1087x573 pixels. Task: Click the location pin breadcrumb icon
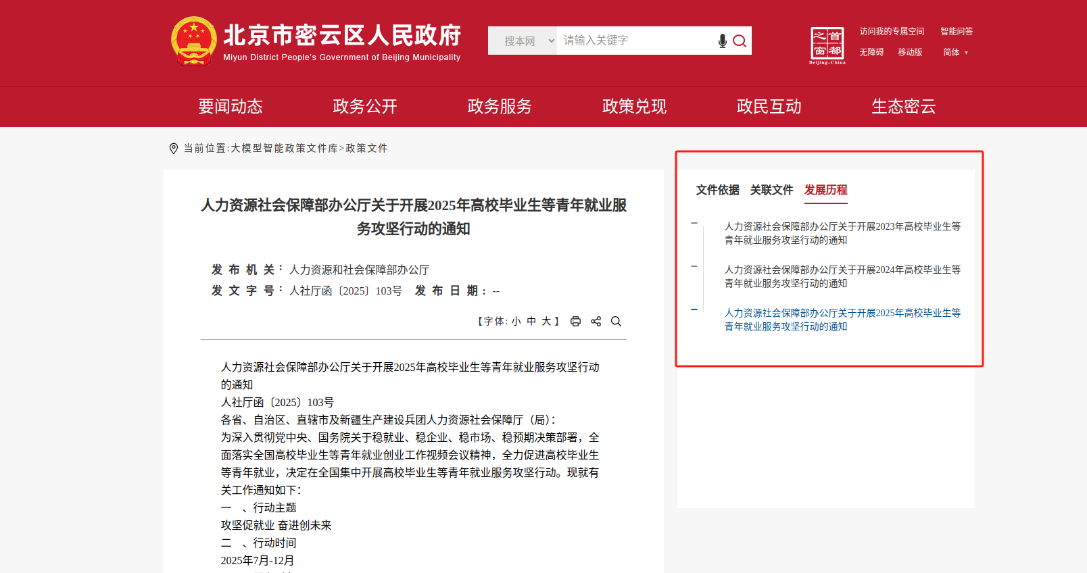[x=174, y=149]
